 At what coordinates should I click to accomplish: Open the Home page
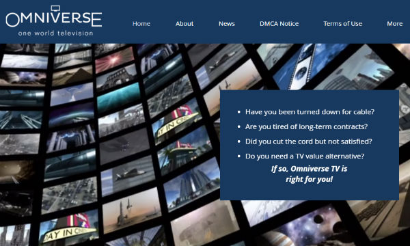[141, 24]
